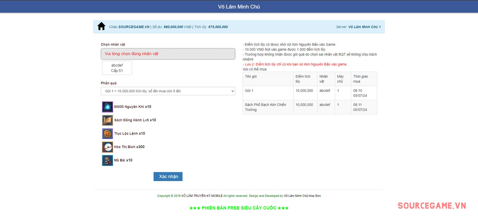The height and width of the screenshot is (221, 478).
Task: Open the Phần quà package dropdown
Action: click(168, 91)
